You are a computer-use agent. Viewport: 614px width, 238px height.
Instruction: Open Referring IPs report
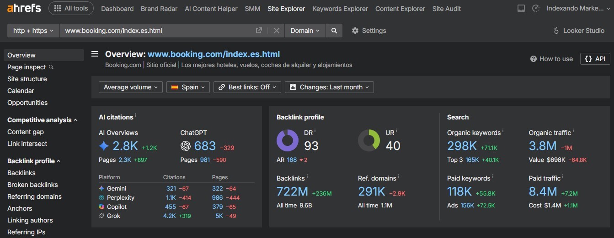tap(27, 232)
